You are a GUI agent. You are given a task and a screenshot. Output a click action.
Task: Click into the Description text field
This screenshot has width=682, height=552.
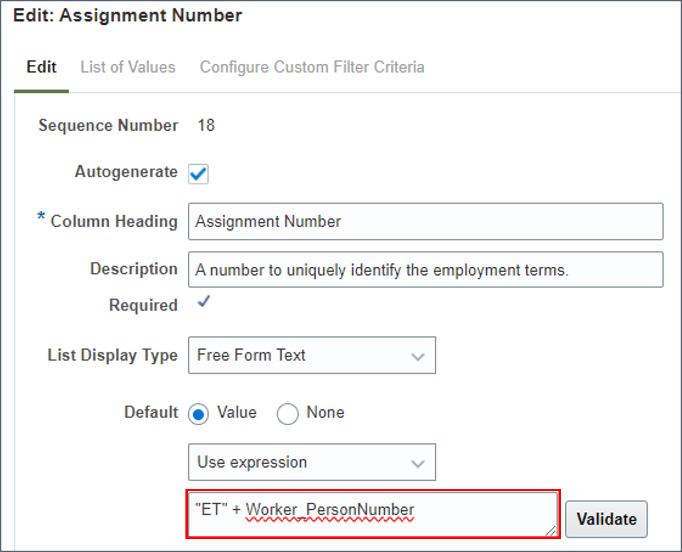click(x=425, y=270)
